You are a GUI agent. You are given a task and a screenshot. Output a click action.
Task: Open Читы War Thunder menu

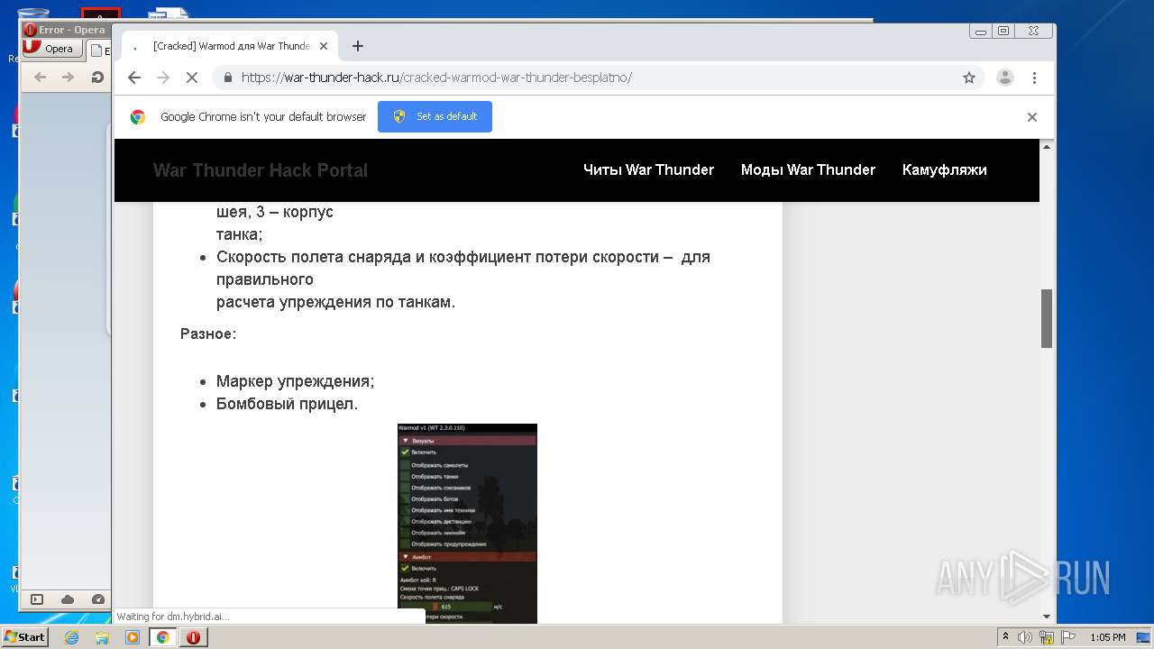648,169
